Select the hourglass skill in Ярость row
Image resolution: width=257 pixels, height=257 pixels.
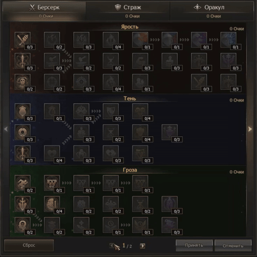tap(111, 61)
